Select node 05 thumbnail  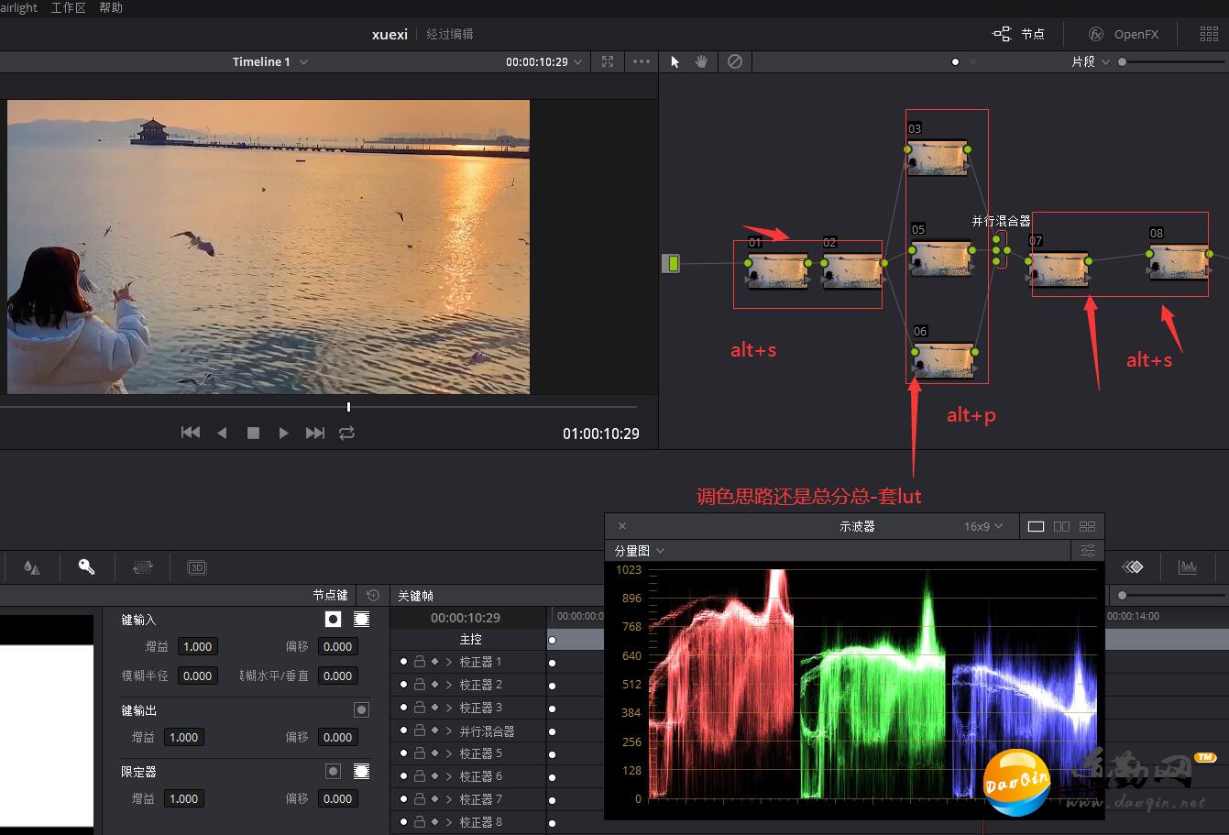941,257
